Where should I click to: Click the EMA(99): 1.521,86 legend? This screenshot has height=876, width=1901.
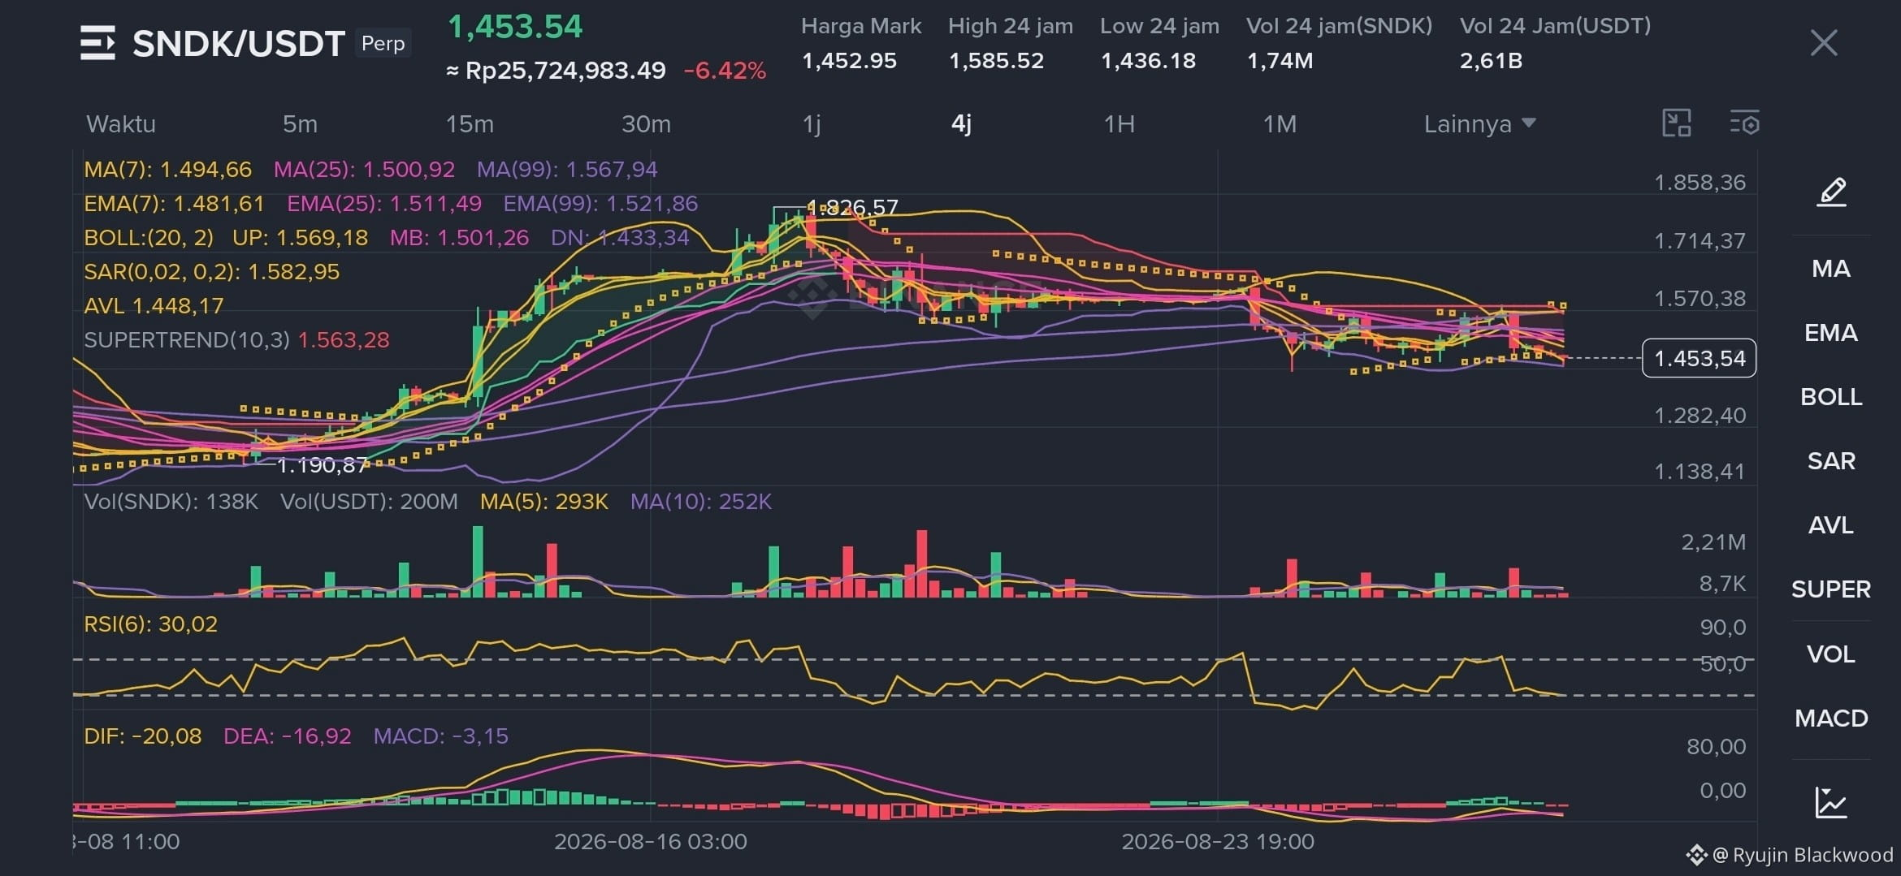coord(600,204)
